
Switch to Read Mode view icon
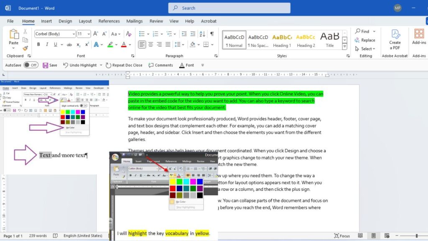click(x=360, y=236)
